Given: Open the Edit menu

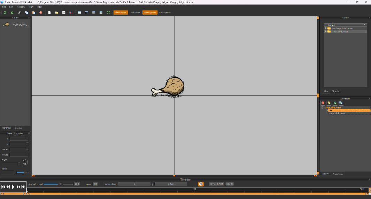Looking at the screenshot, I should (11, 7).
